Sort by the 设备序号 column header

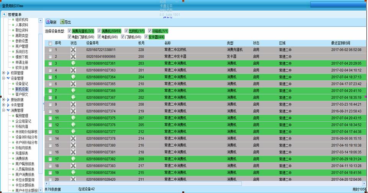[92, 43]
